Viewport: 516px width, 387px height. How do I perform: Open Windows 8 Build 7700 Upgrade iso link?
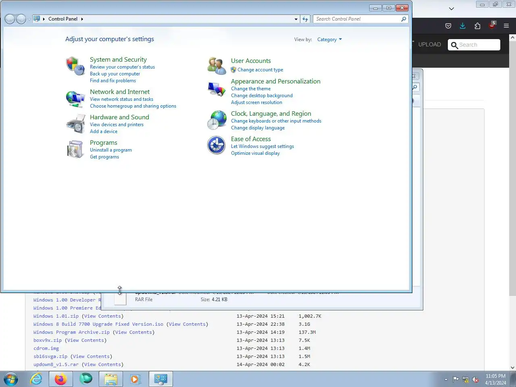click(x=98, y=324)
